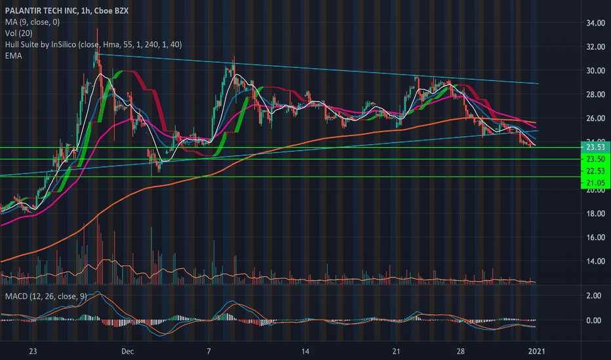The image size is (611, 360).
Task: Click the PALANTIR TECH INC symbol title
Action: click(x=67, y=10)
